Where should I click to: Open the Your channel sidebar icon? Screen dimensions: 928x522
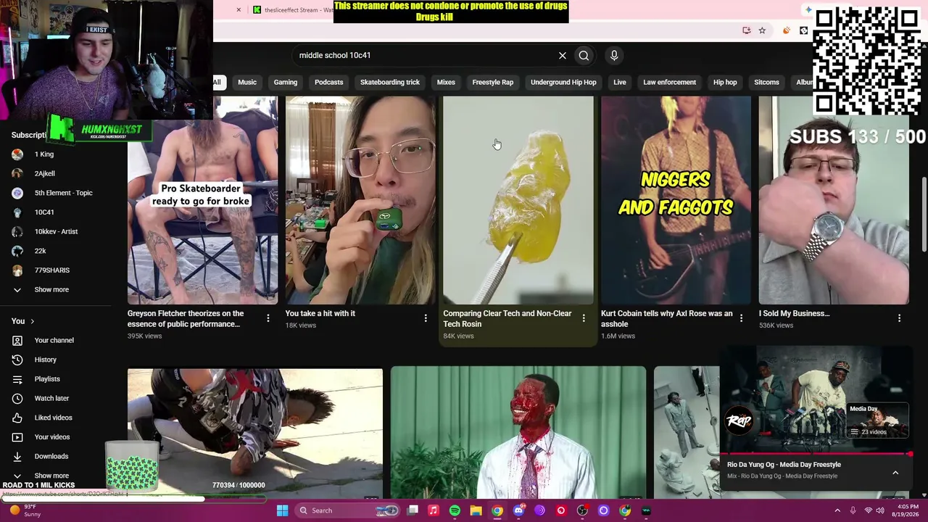[17, 340]
